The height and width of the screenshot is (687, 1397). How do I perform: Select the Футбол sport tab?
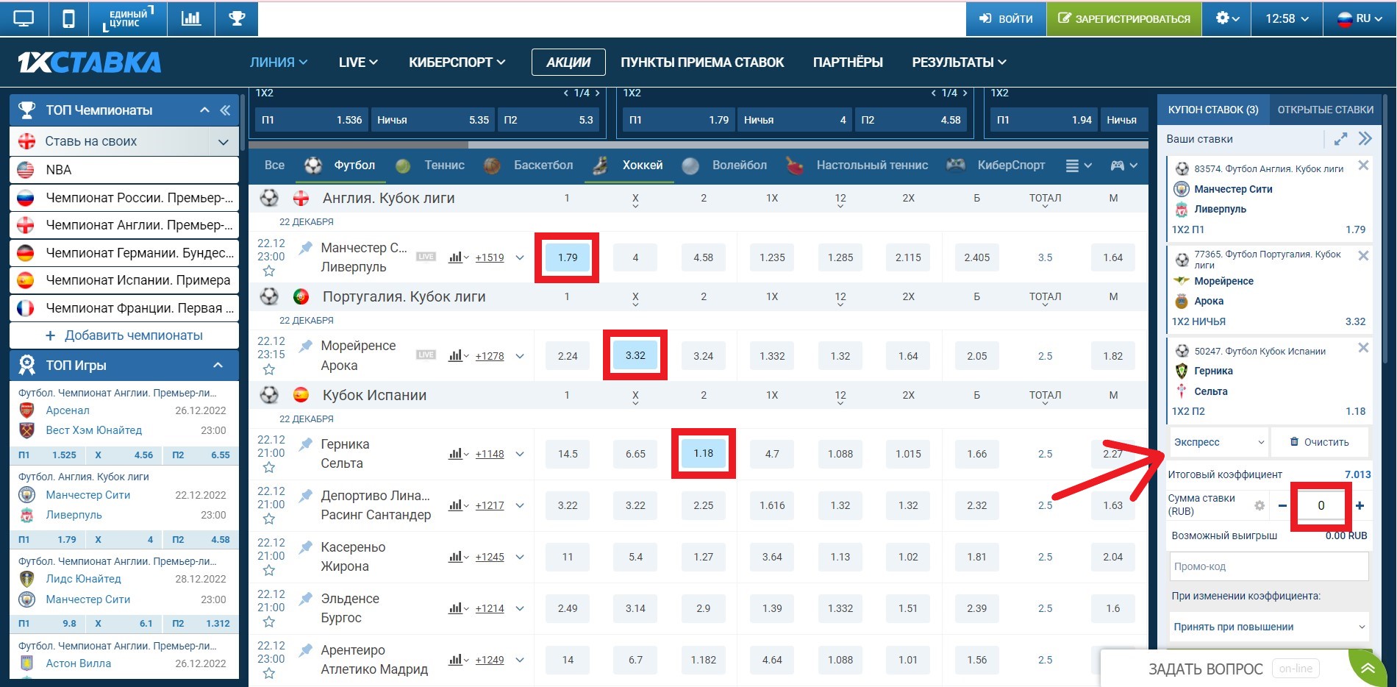[340, 165]
